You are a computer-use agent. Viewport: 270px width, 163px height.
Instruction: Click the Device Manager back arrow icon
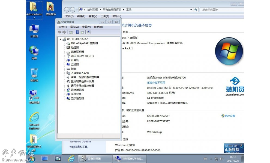coord(59,32)
